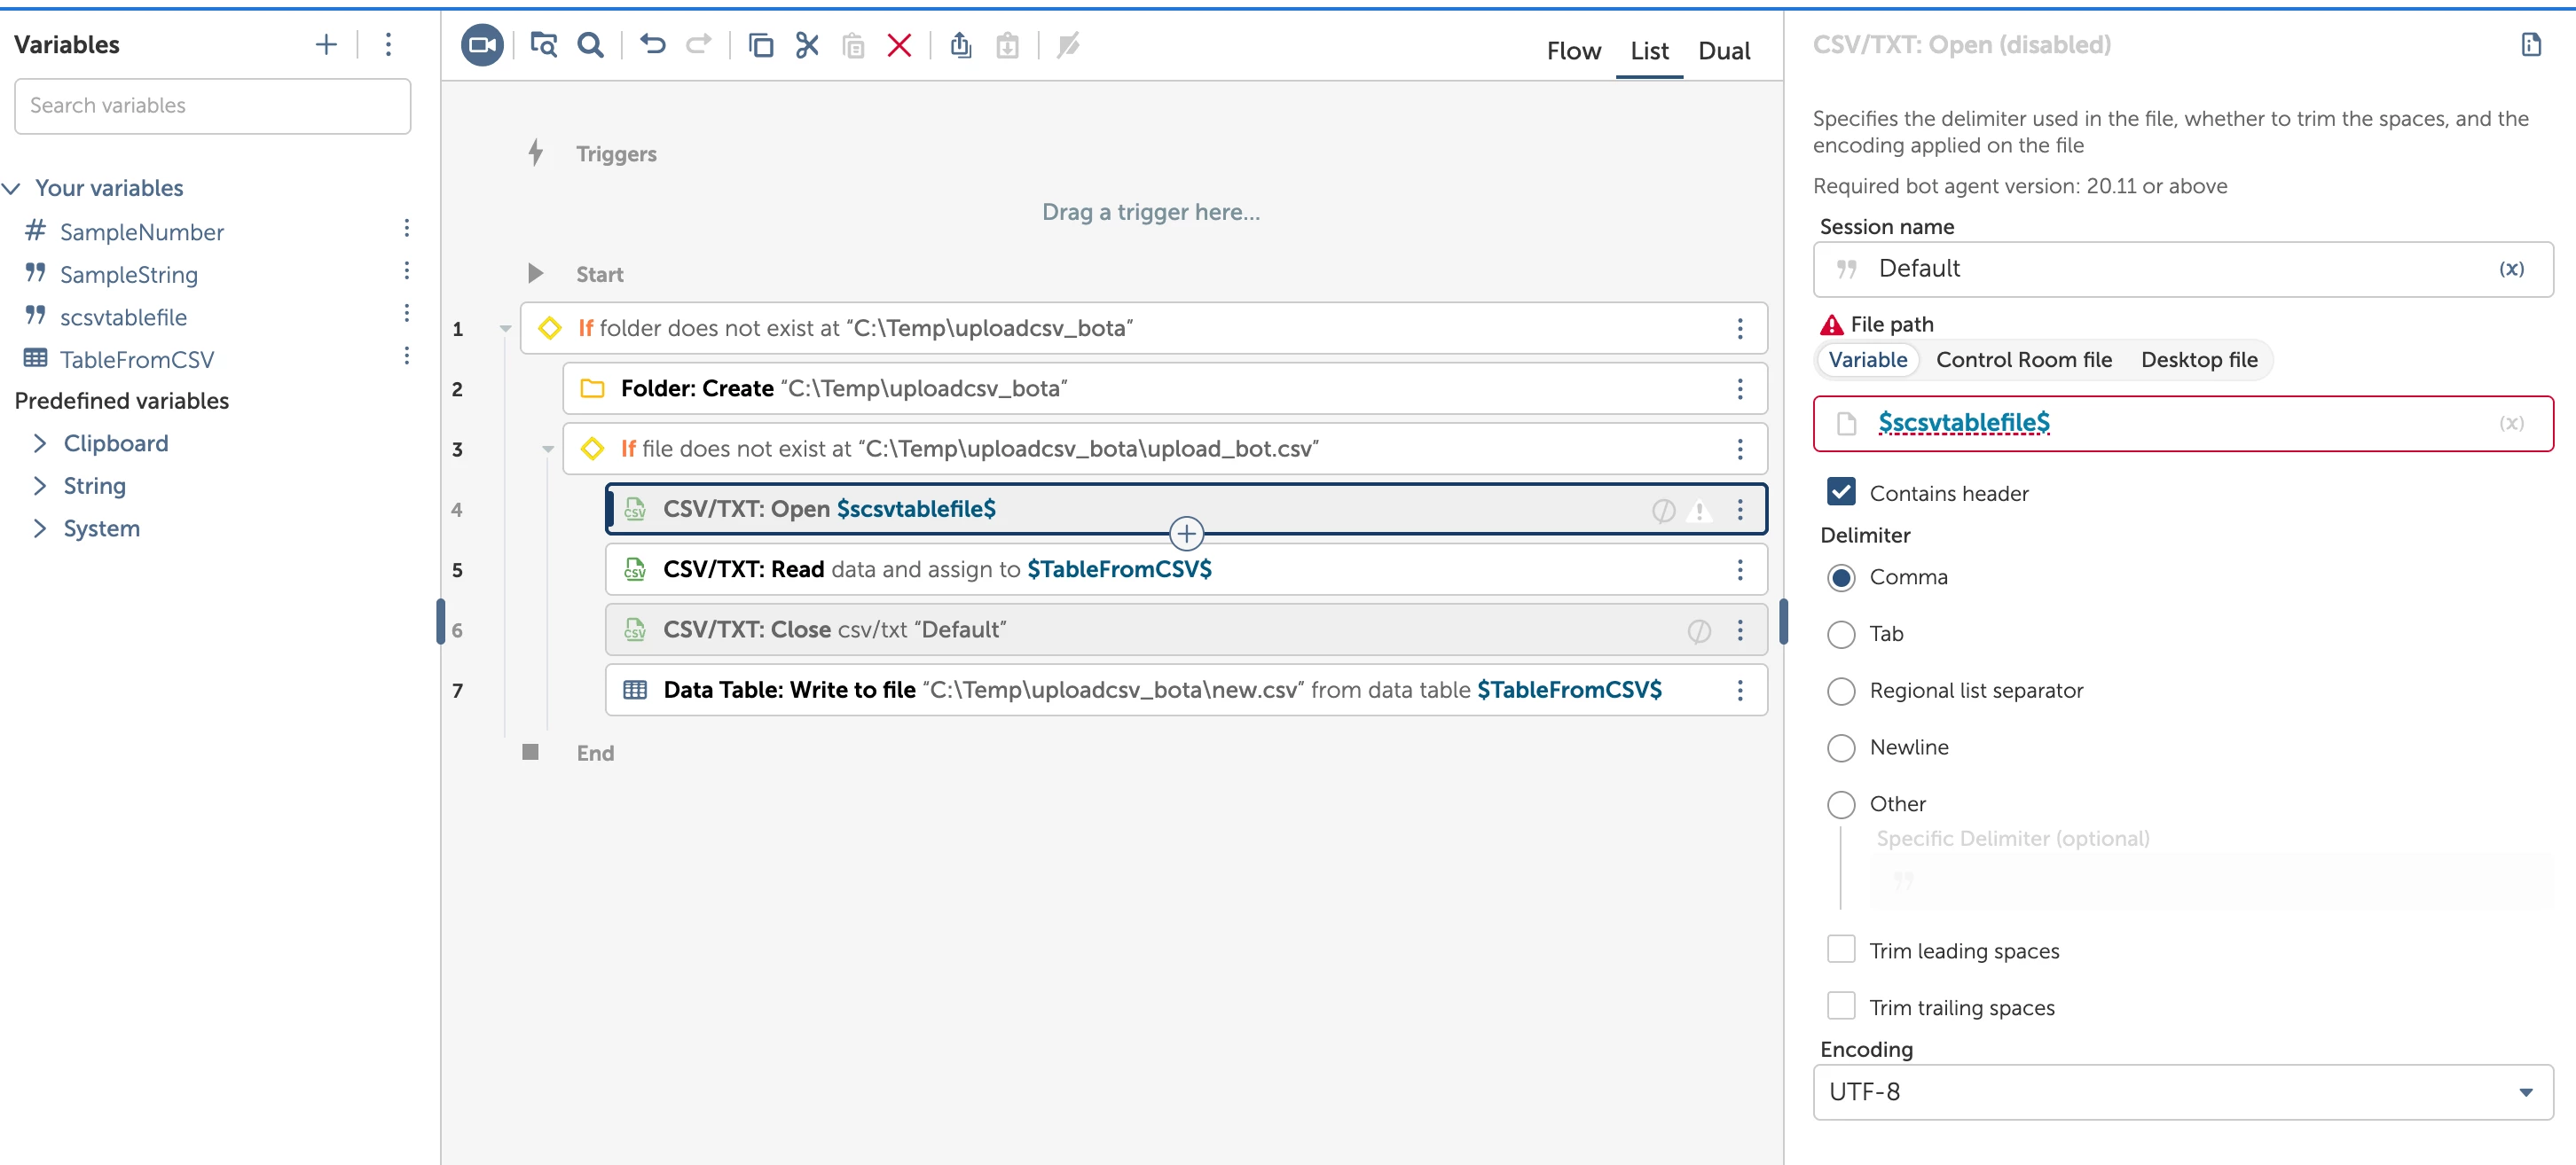
Task: Select the TableFromCSV variable
Action: click(x=136, y=360)
